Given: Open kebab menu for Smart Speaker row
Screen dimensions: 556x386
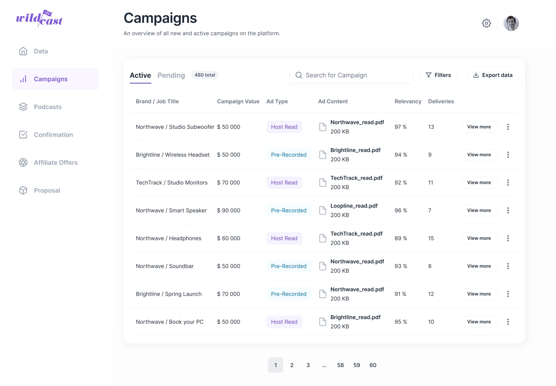Looking at the screenshot, I should 508,210.
